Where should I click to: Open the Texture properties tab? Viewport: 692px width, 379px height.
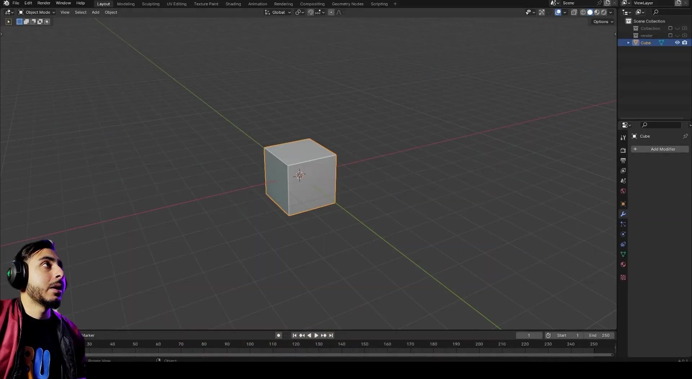pyautogui.click(x=623, y=277)
